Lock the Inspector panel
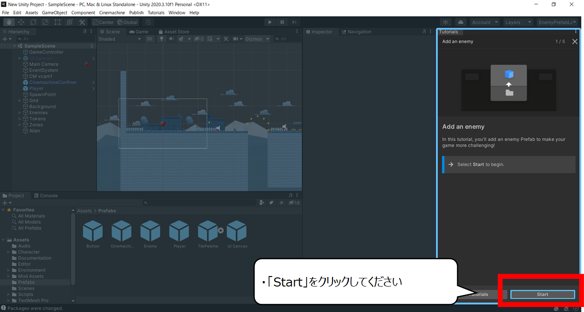 [x=424, y=32]
